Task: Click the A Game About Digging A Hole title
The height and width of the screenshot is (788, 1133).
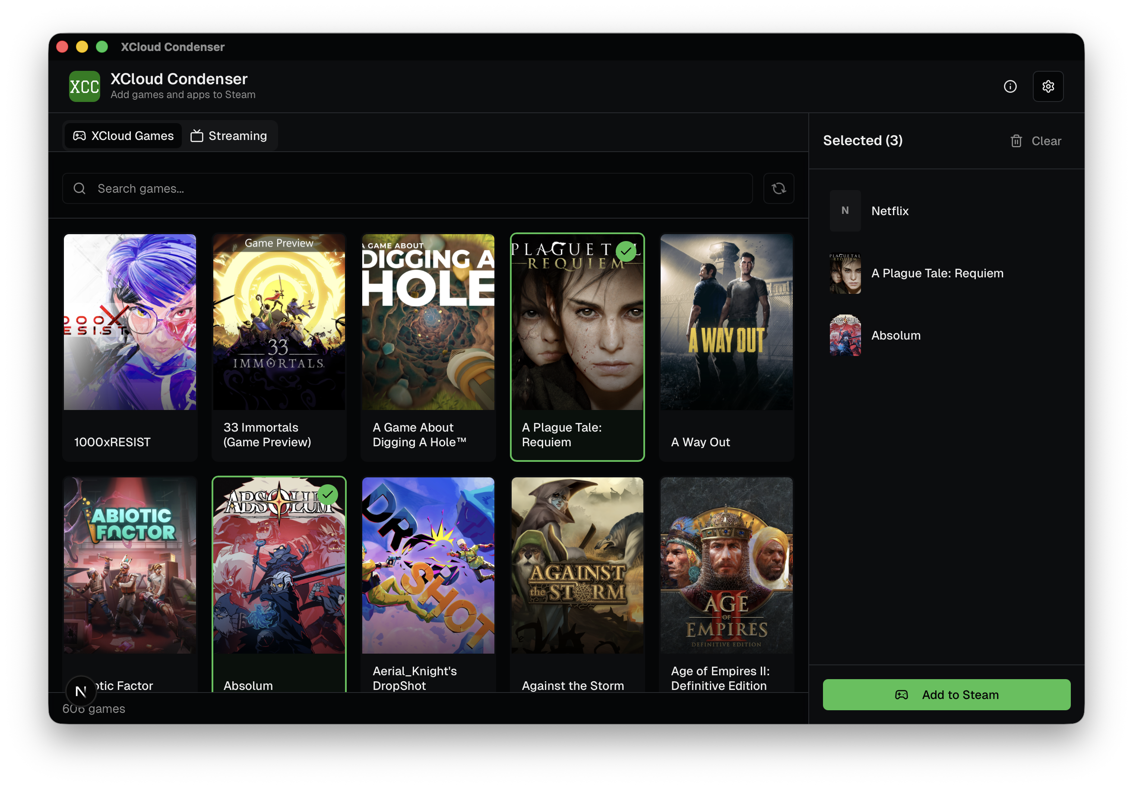Action: click(419, 435)
